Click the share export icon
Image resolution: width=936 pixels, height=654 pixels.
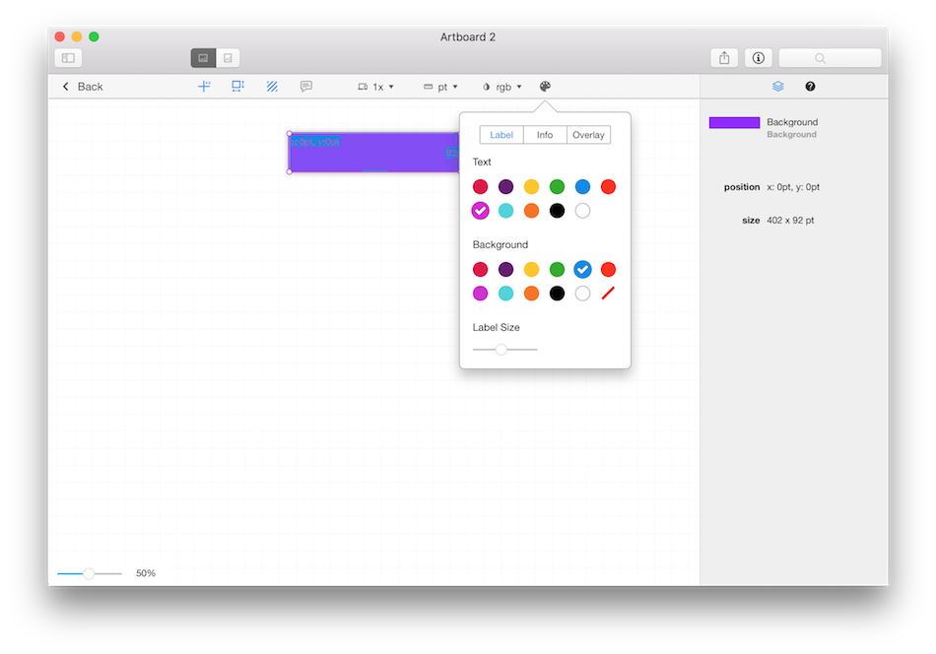tap(724, 58)
